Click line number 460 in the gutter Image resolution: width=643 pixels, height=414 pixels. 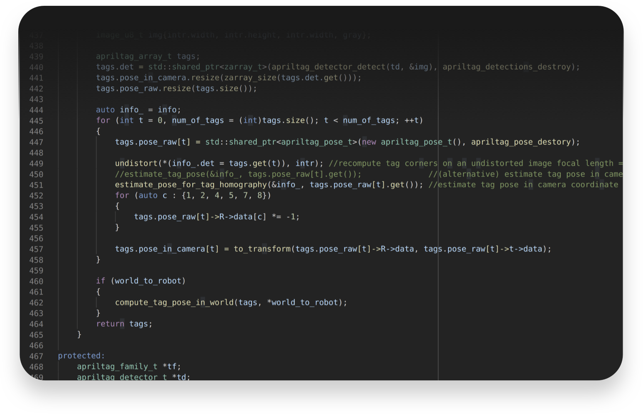(36, 281)
